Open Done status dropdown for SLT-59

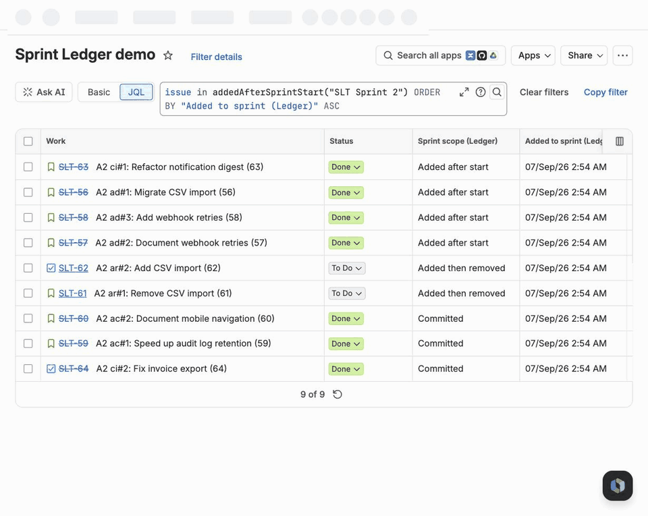[x=346, y=343]
